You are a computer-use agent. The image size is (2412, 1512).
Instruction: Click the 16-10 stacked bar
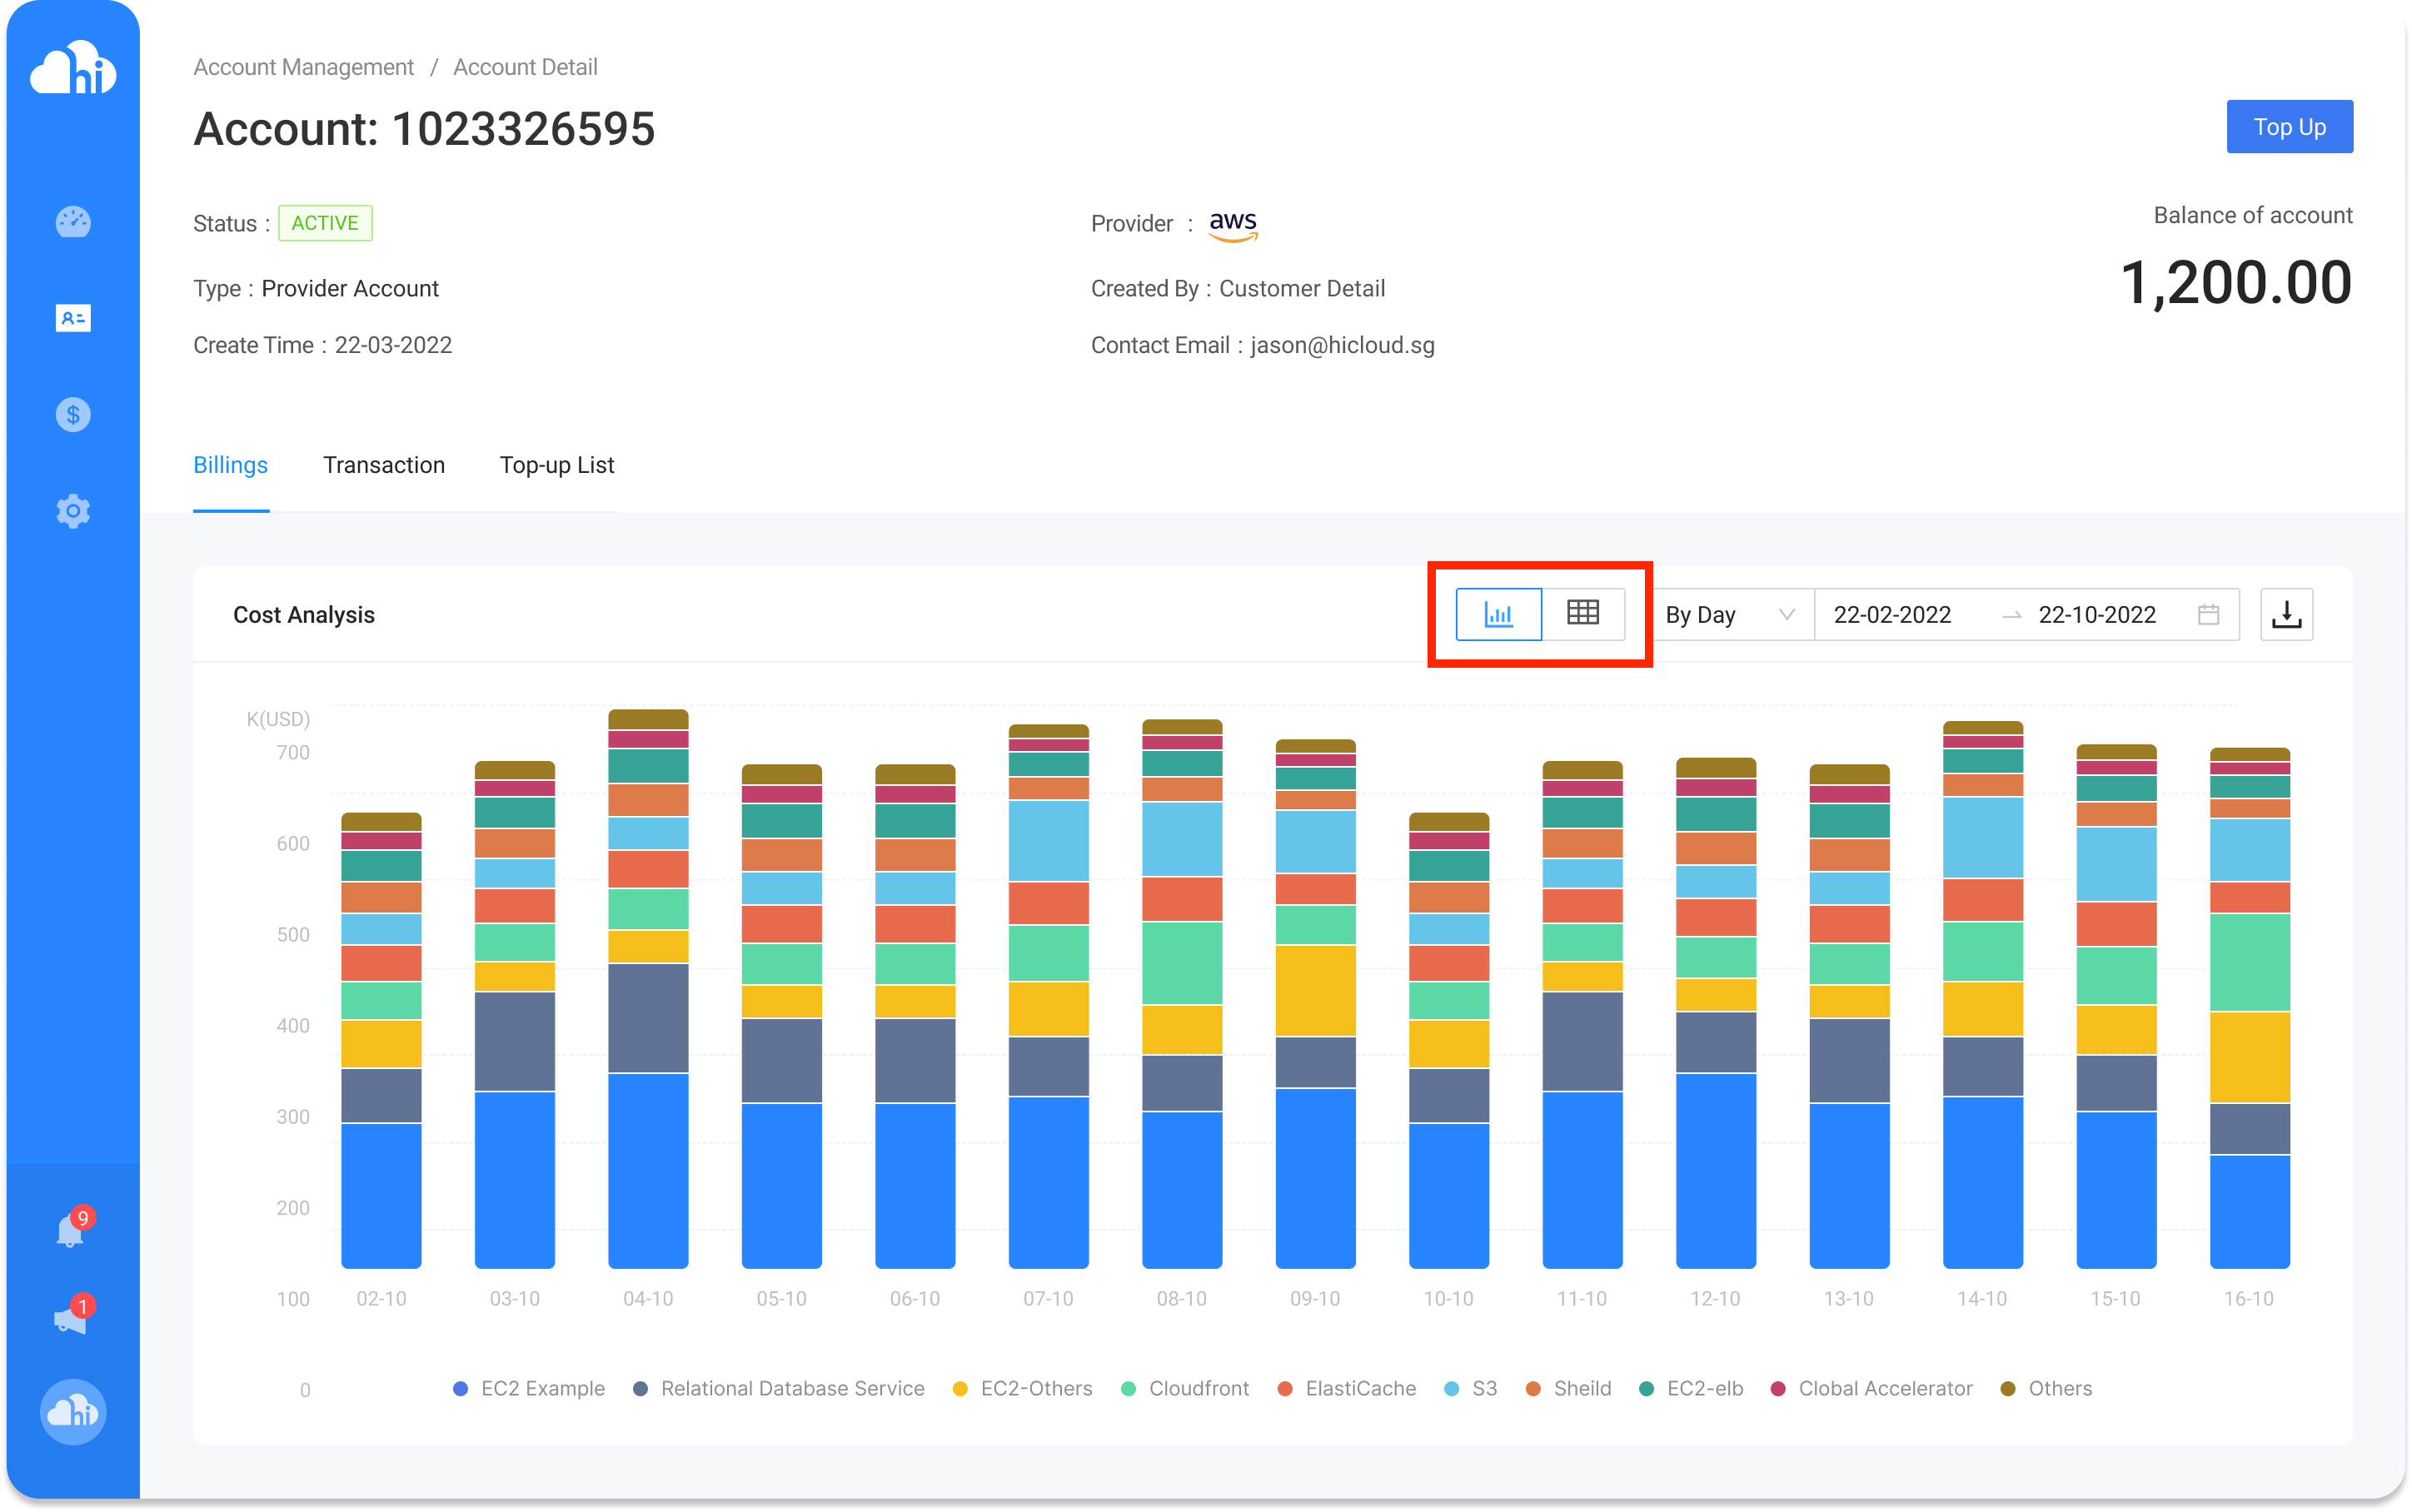tap(2250, 1007)
